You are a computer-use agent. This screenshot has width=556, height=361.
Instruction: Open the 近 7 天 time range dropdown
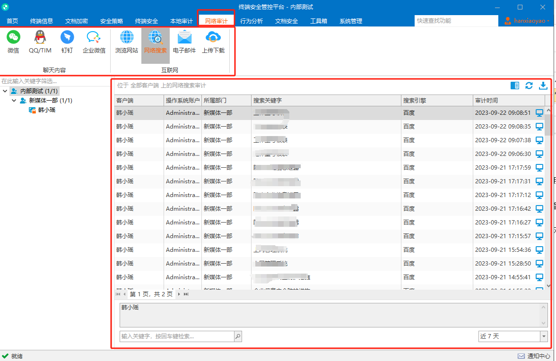click(x=544, y=336)
